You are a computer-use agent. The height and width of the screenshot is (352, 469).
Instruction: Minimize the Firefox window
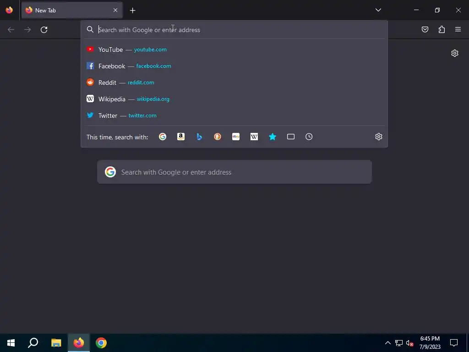click(416, 10)
